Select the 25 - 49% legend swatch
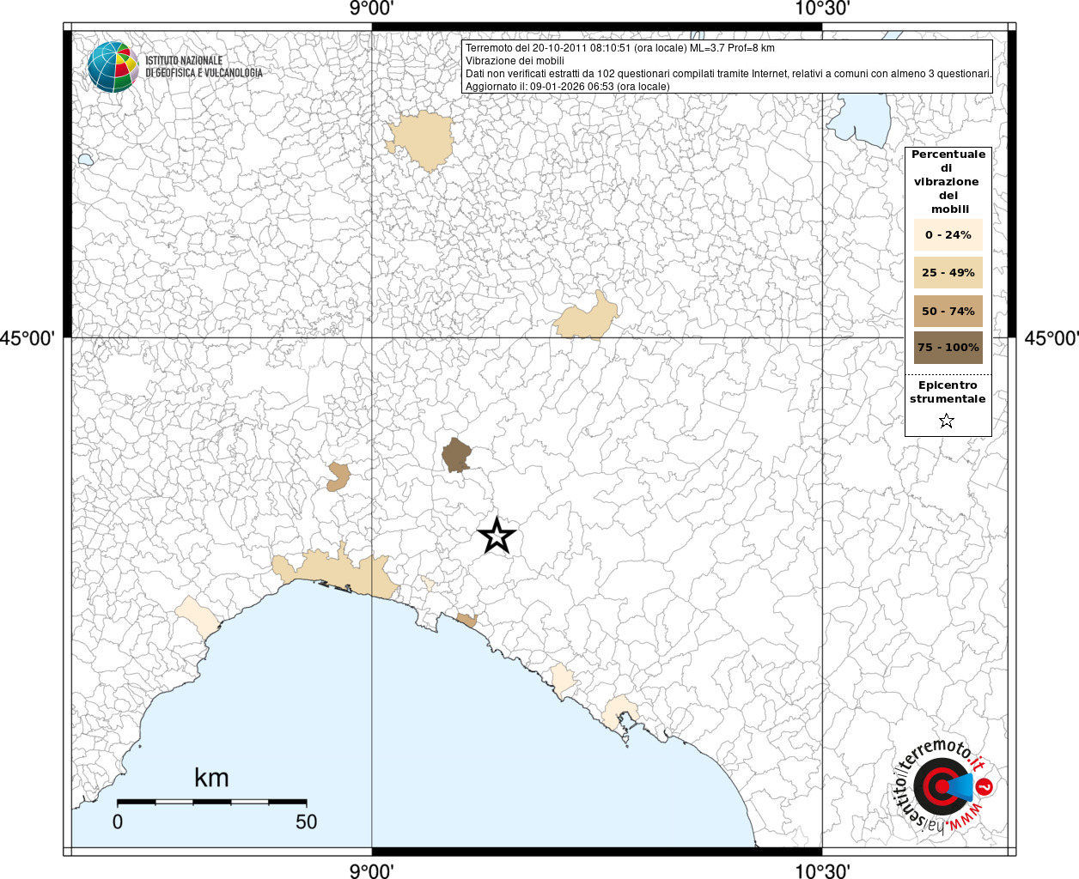This screenshot has width=1079, height=879. coord(948,273)
